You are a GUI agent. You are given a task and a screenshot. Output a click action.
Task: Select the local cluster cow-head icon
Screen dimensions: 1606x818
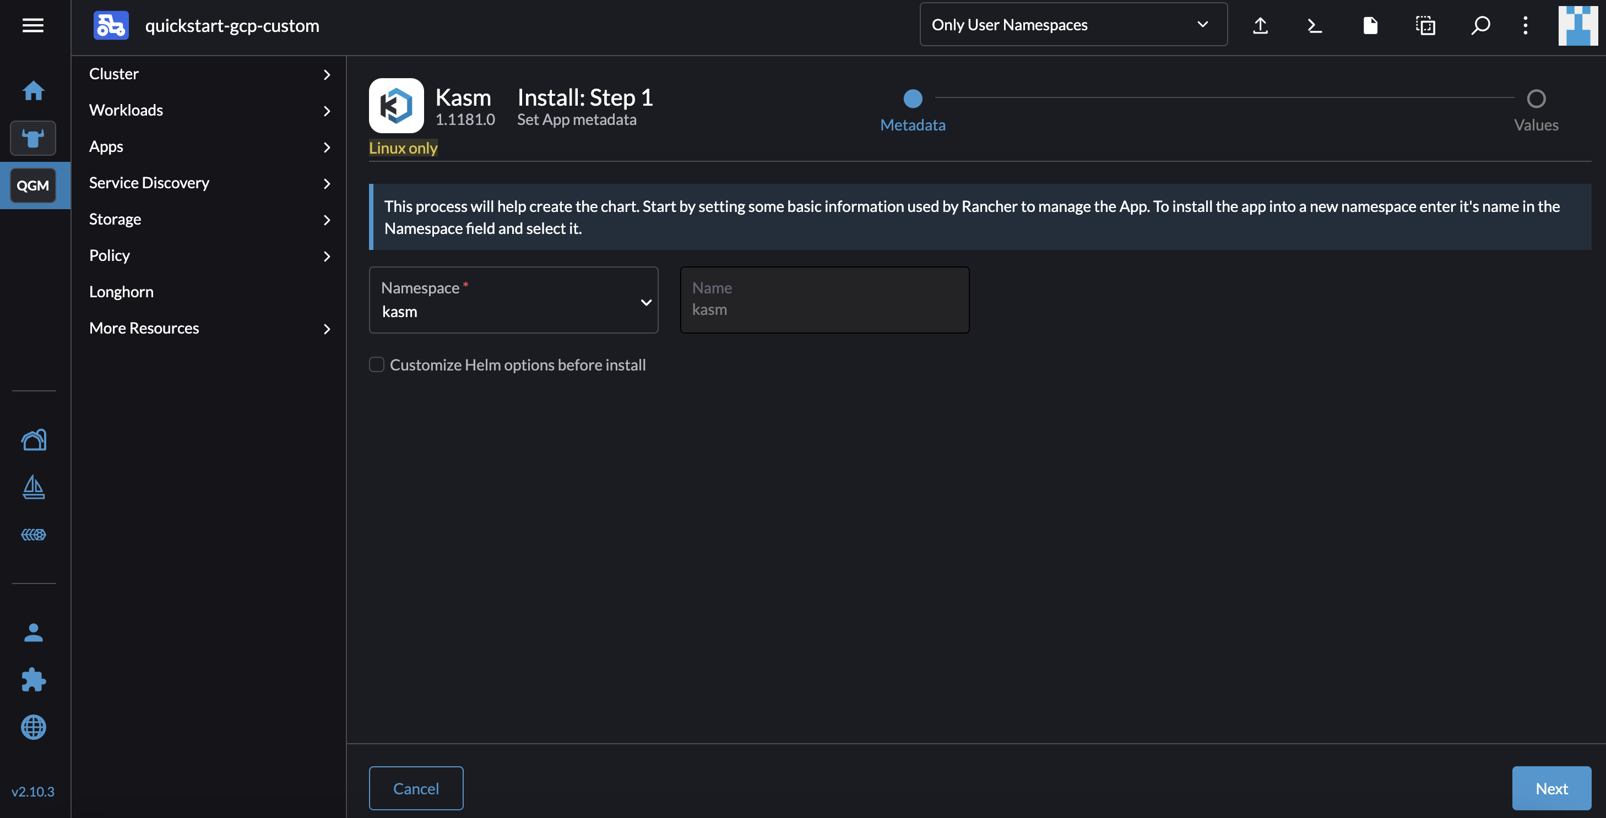(33, 138)
